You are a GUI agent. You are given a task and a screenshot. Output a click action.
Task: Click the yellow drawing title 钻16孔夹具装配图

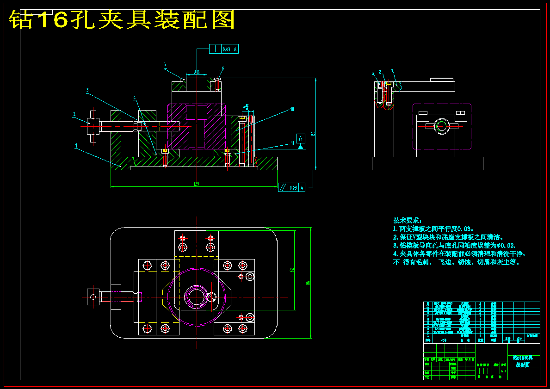click(x=122, y=19)
